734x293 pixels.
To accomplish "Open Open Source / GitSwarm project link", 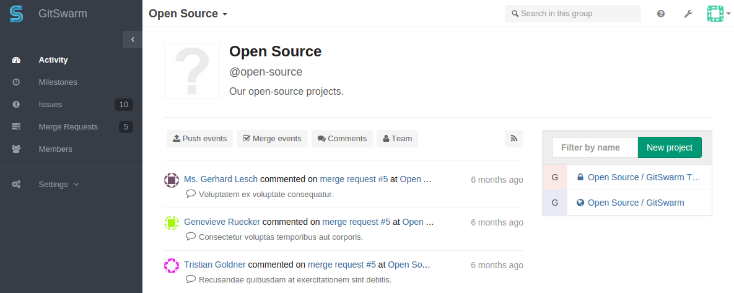I will (636, 203).
